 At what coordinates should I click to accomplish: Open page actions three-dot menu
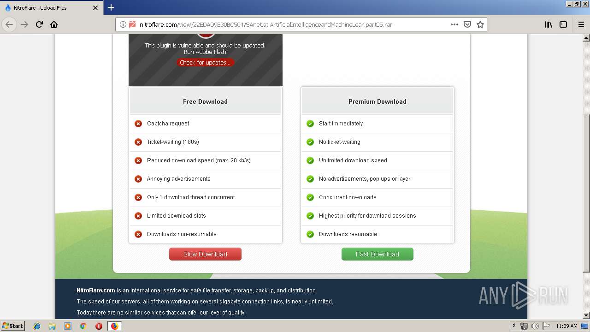(x=454, y=24)
